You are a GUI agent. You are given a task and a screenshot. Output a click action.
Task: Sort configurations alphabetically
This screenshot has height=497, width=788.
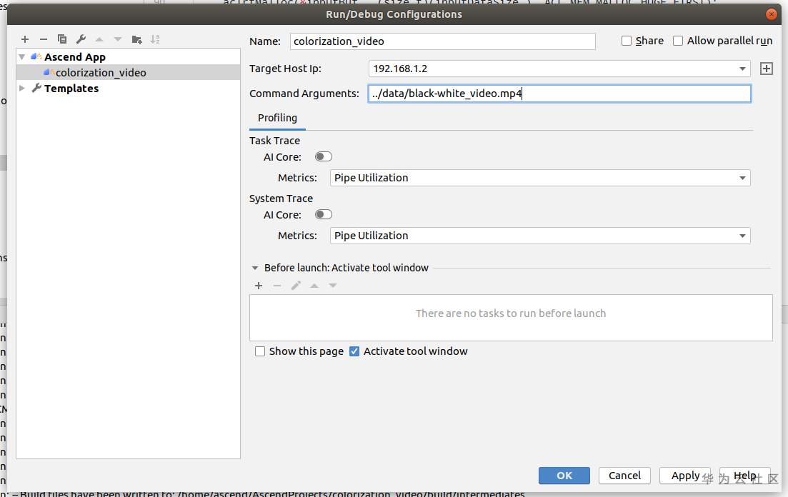click(155, 39)
